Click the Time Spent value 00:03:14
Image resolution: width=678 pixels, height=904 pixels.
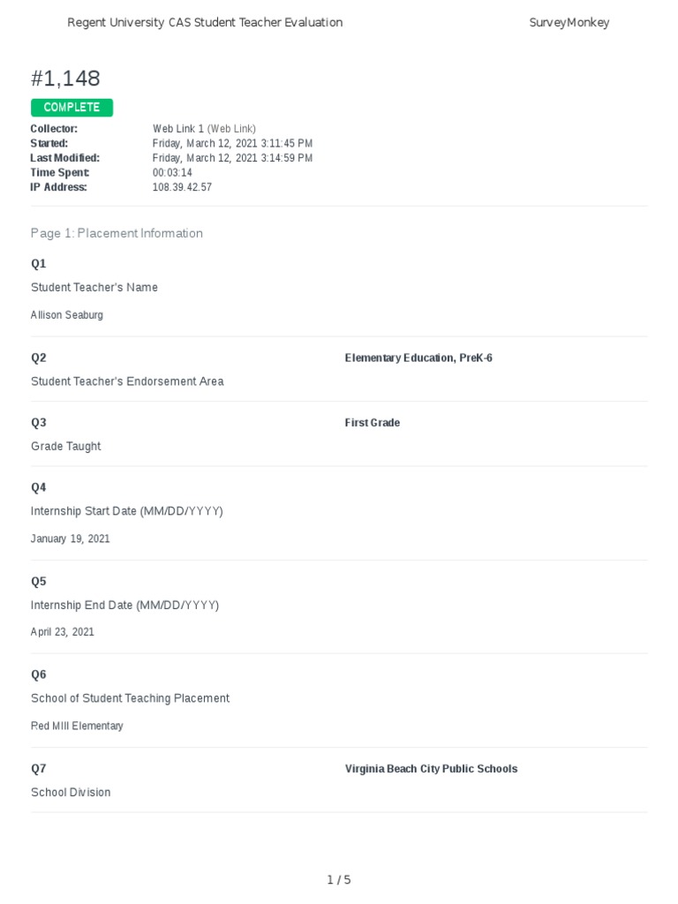(172, 173)
